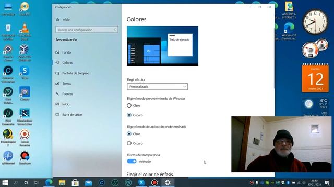Image resolution: width=334 pixels, height=187 pixels.
Task: Click the red record app on taskbar
Action: coord(154,182)
